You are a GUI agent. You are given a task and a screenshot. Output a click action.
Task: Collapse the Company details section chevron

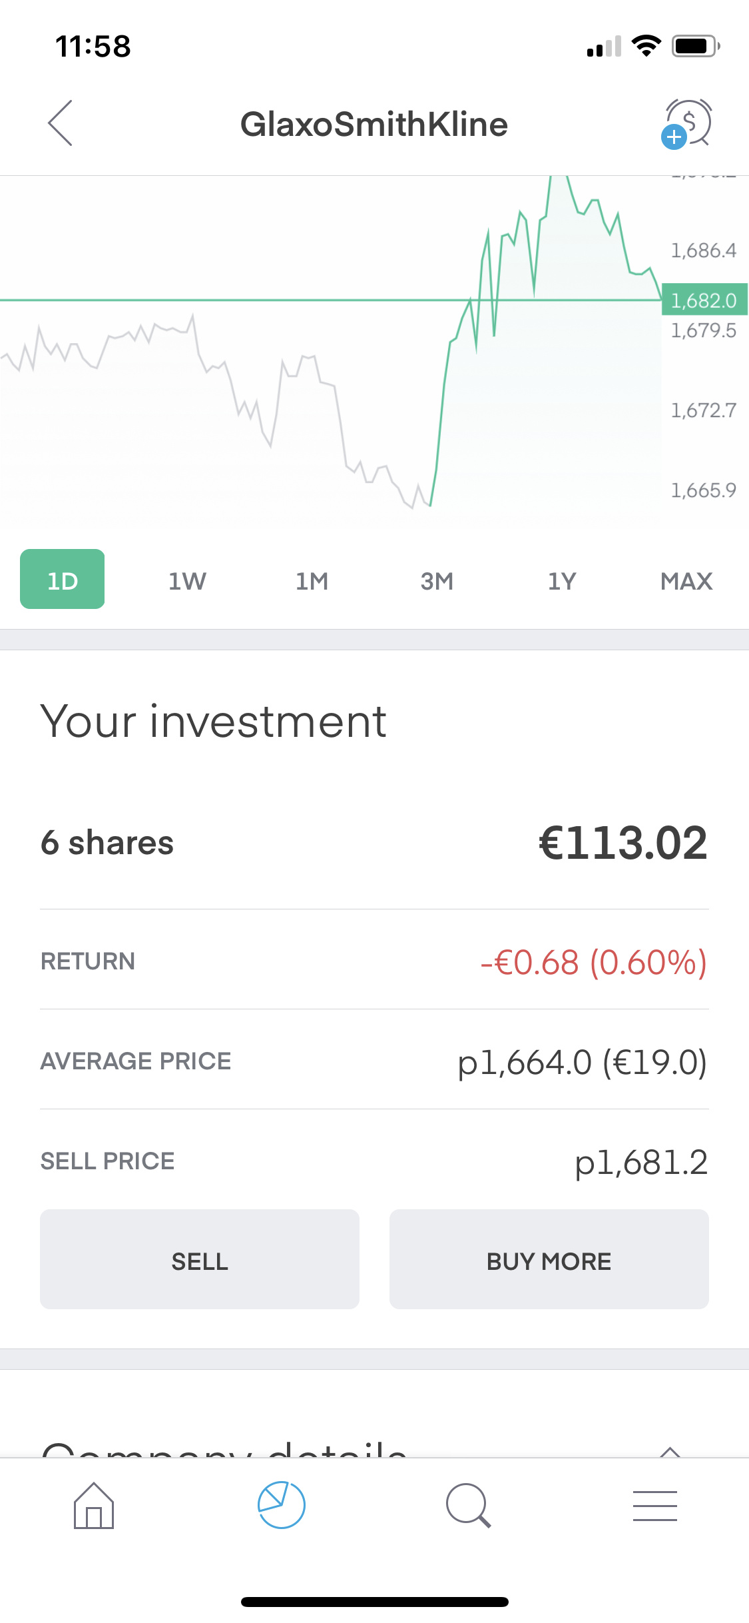tap(670, 1451)
